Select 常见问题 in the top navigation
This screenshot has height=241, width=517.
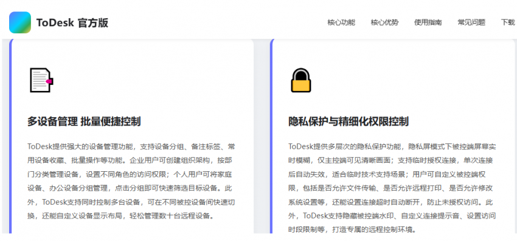click(471, 22)
